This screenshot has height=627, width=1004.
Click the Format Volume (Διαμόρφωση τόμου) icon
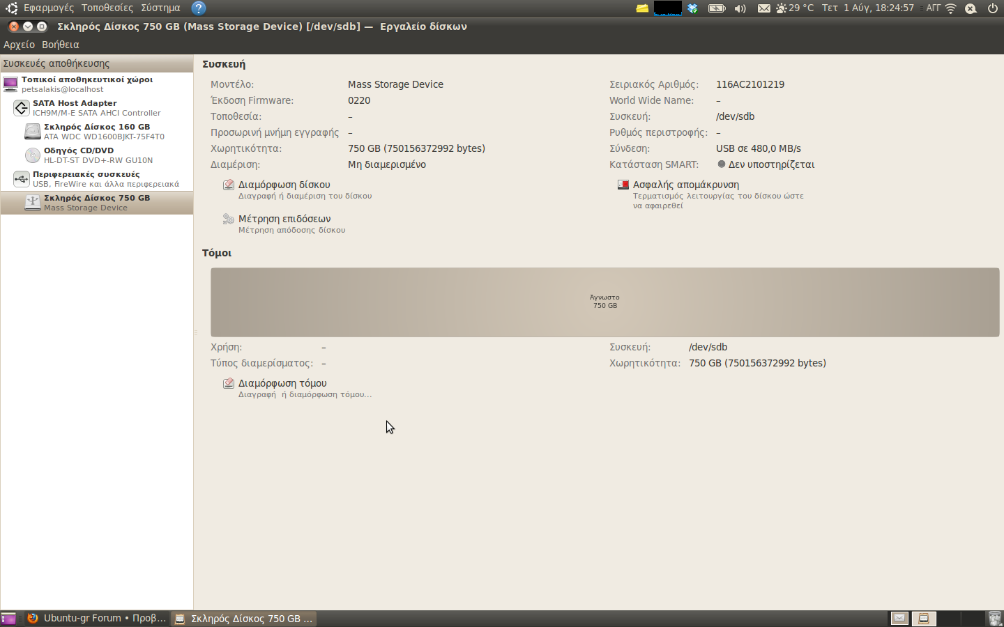(228, 384)
